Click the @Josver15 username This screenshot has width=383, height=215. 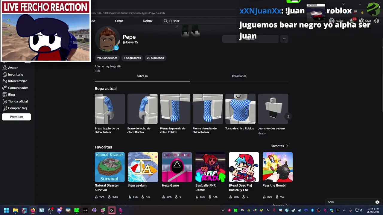[130, 42]
